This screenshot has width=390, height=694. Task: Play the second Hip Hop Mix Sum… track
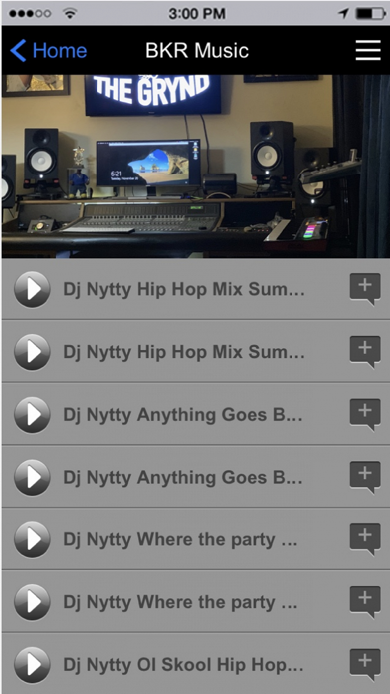[32, 352]
